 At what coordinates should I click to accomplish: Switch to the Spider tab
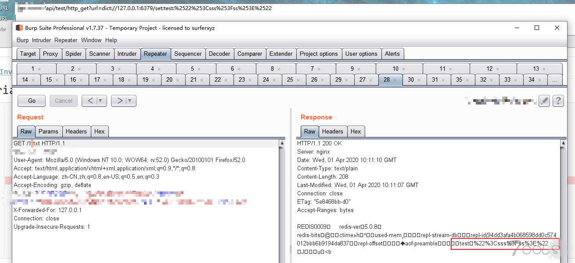pyautogui.click(x=74, y=54)
